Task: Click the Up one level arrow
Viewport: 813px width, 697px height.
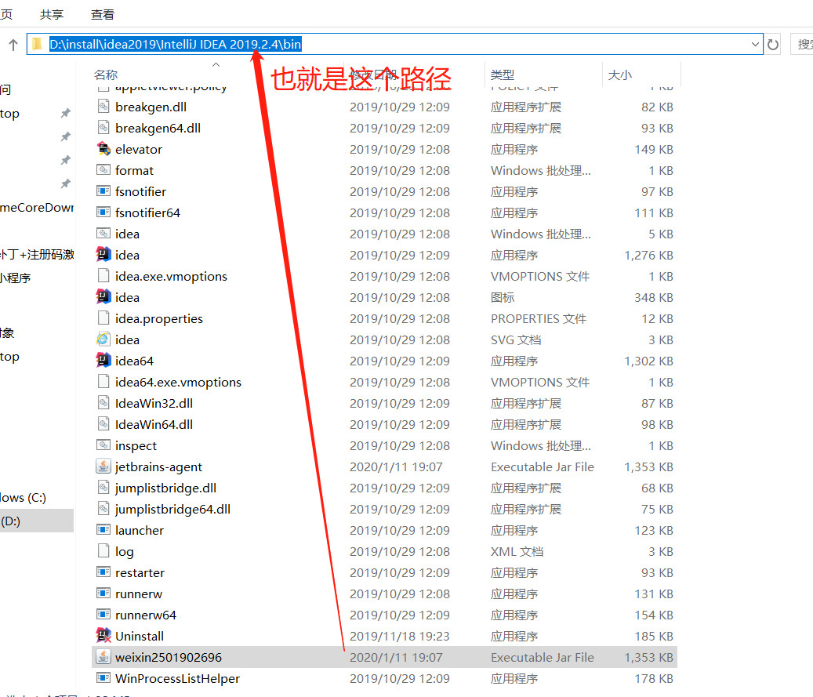Action: 13,45
